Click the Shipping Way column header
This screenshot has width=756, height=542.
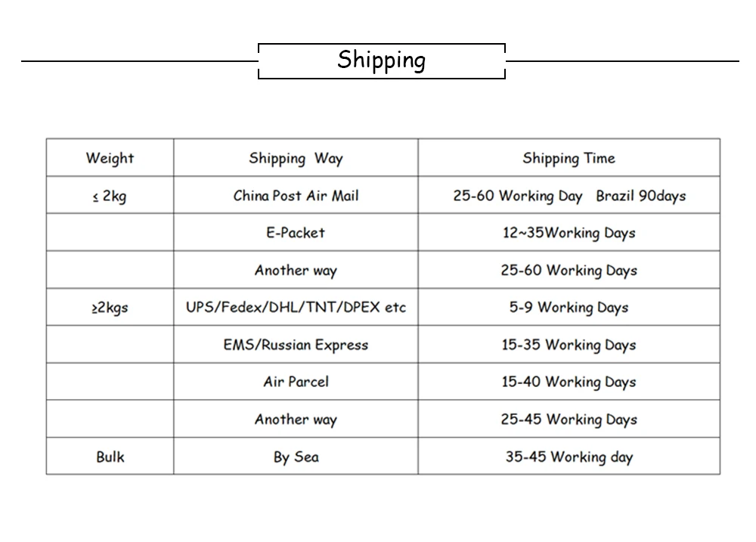pos(296,158)
